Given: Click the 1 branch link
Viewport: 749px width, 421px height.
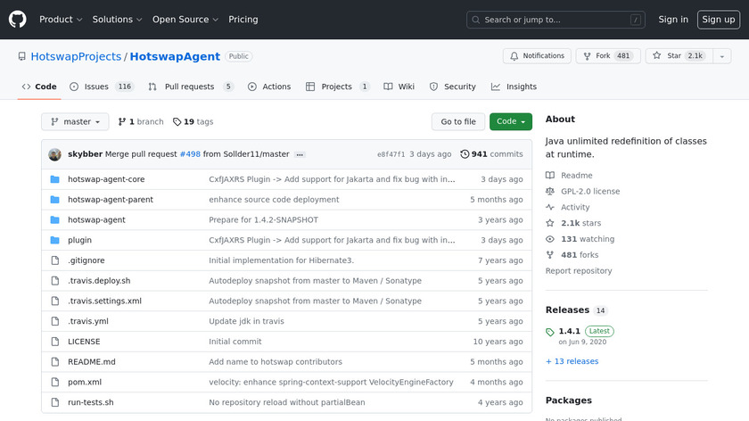Looking at the screenshot, I should tap(141, 122).
